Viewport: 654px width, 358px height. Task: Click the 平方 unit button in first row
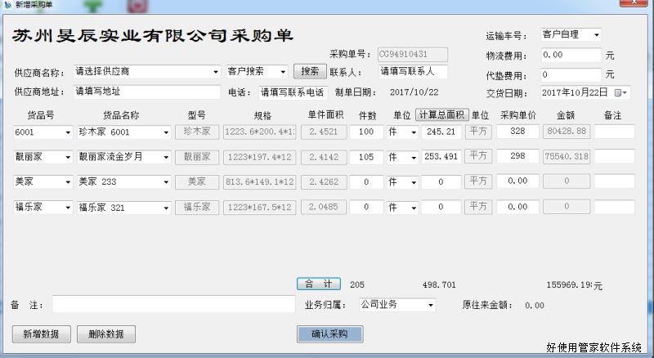[x=477, y=132]
